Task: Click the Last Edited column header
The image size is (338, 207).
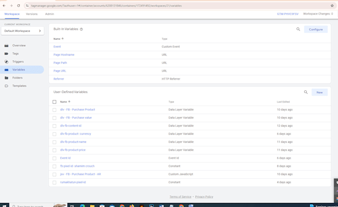Action: pos(283,102)
